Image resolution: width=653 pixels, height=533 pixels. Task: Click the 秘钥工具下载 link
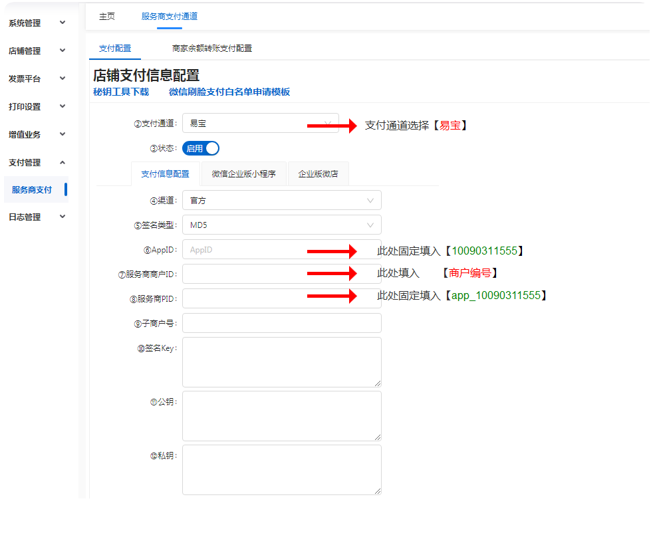click(x=121, y=92)
